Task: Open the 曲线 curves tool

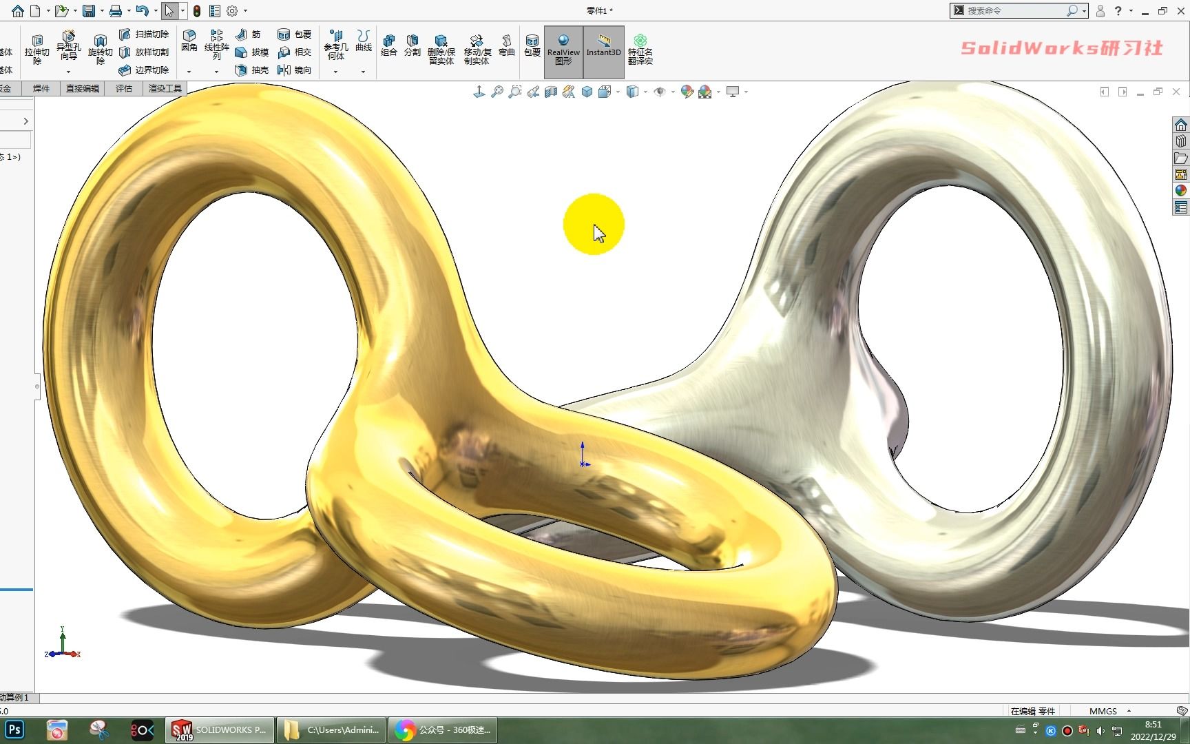Action: 364,41
